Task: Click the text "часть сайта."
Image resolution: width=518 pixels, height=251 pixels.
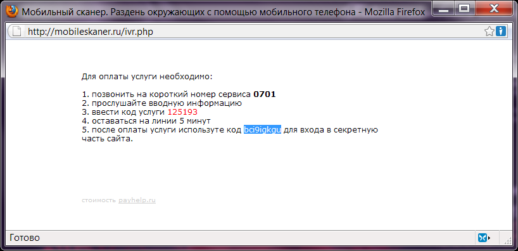Action: point(107,139)
